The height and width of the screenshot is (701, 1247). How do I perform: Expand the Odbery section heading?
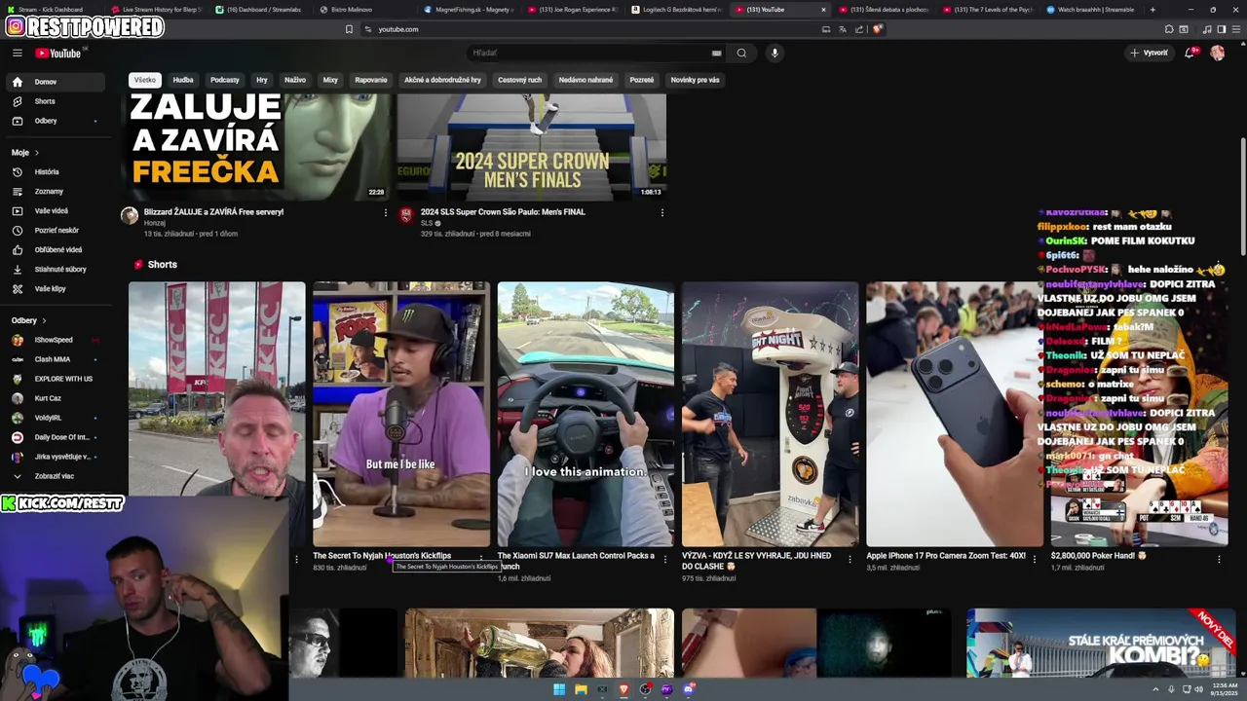click(x=29, y=320)
